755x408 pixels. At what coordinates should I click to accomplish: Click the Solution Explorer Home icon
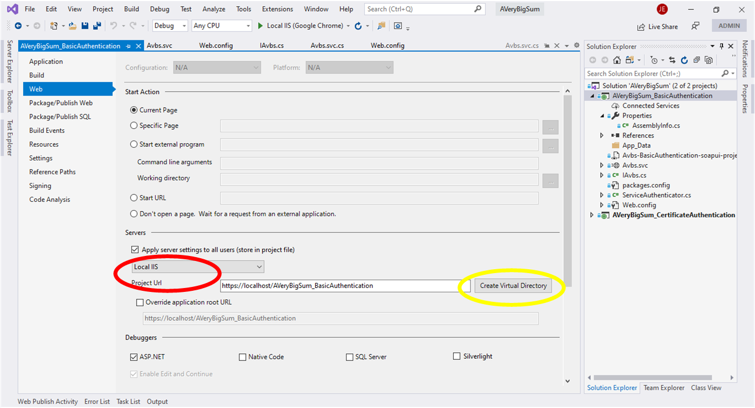coord(617,60)
